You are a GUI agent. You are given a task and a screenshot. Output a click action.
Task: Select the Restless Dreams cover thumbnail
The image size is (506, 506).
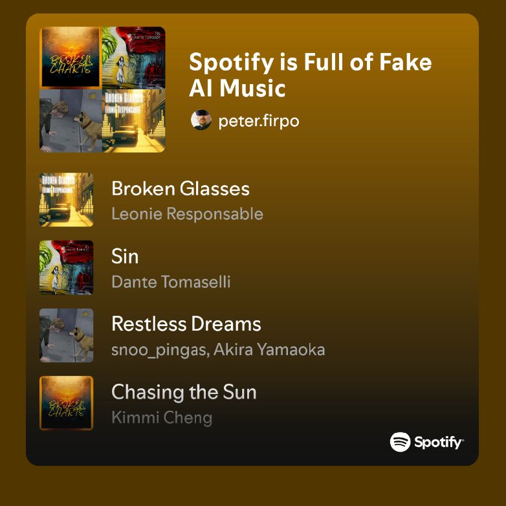(x=66, y=335)
